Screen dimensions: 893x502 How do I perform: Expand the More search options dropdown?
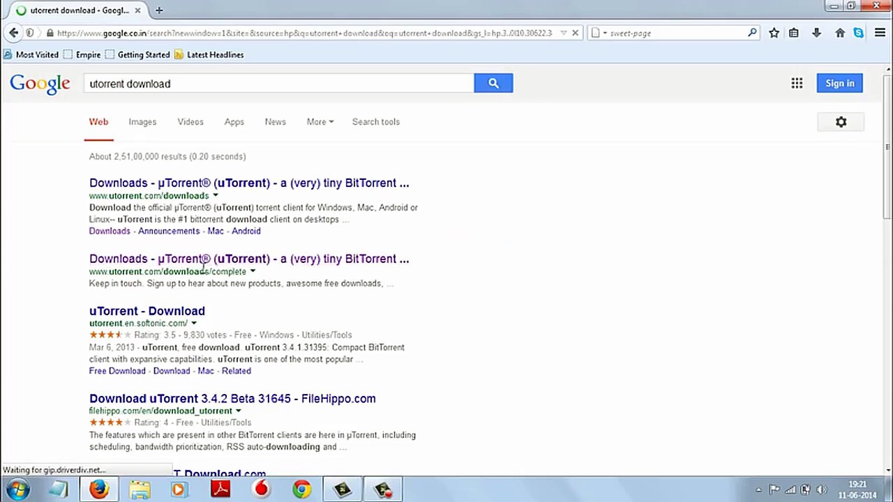[320, 122]
